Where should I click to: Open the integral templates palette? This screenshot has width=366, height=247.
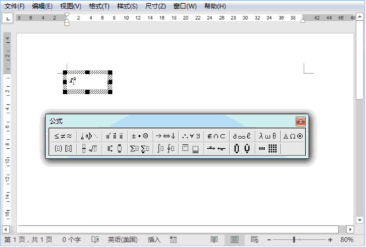coord(165,148)
